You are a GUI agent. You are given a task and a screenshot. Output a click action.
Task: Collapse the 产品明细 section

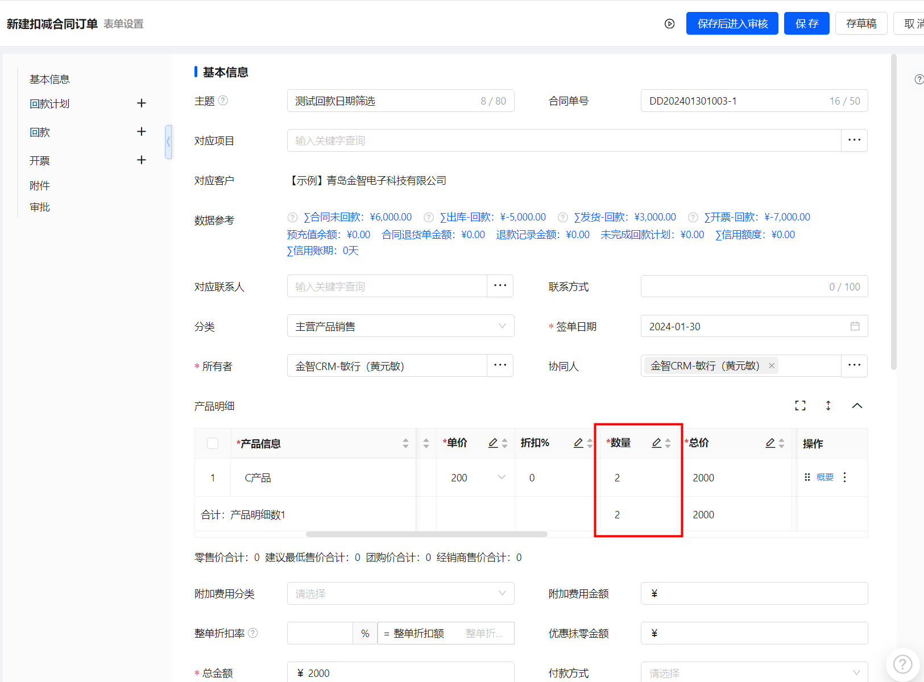coord(857,405)
